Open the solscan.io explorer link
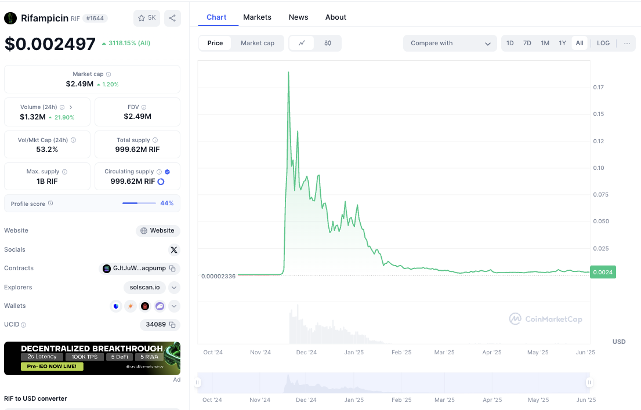641x410 pixels. coord(145,288)
